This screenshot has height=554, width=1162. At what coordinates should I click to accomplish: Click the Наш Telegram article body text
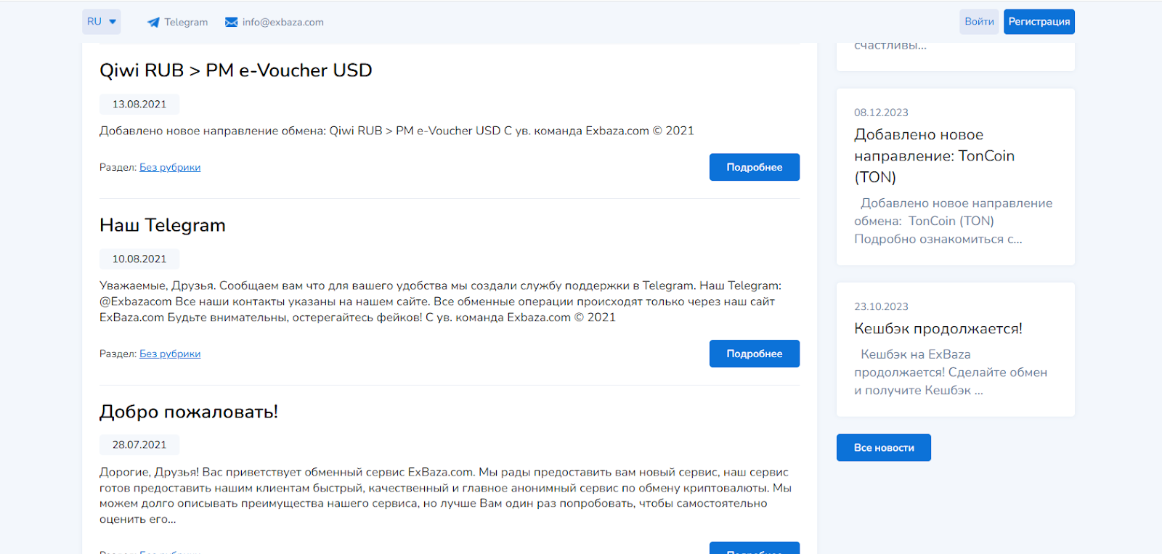441,301
